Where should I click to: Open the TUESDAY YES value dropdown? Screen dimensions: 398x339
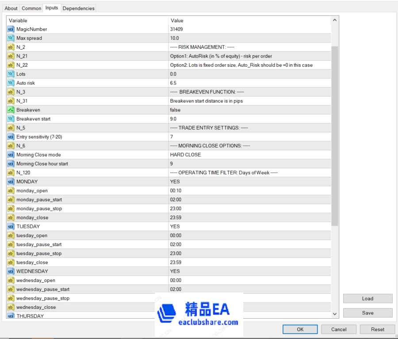[x=175, y=227]
